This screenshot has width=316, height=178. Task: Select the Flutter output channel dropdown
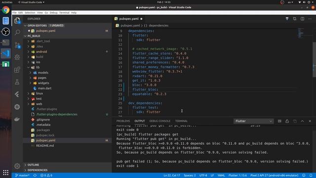253,121
